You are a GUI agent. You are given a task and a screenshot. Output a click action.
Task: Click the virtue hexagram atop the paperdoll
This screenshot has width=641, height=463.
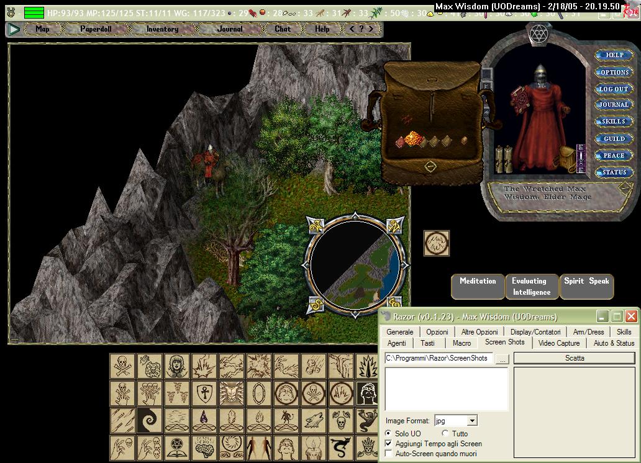(x=539, y=33)
